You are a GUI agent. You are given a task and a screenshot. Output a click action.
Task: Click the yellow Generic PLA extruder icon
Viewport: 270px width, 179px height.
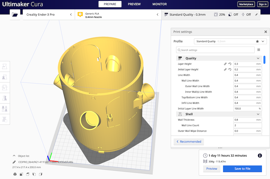80,14
